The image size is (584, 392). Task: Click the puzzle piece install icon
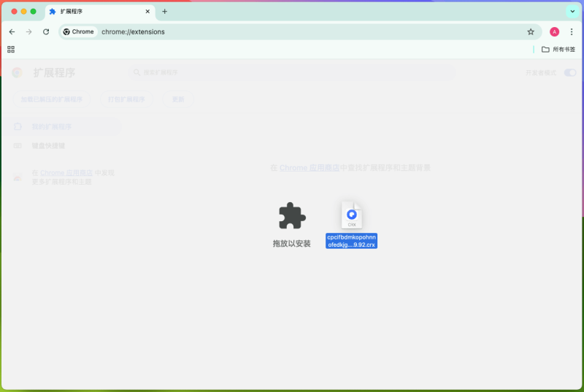point(292,215)
